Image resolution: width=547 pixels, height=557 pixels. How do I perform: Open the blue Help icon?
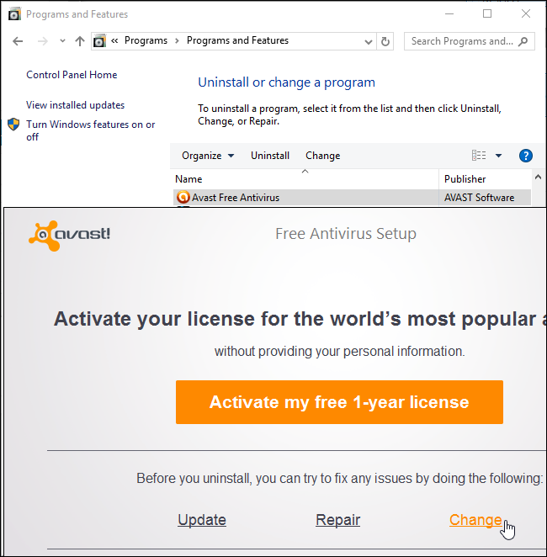[526, 156]
